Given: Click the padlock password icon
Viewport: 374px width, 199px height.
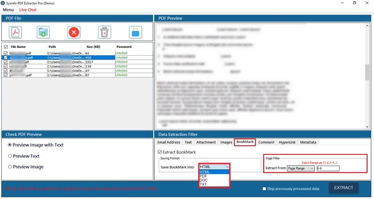Looking at the screenshot, I should point(135,32).
